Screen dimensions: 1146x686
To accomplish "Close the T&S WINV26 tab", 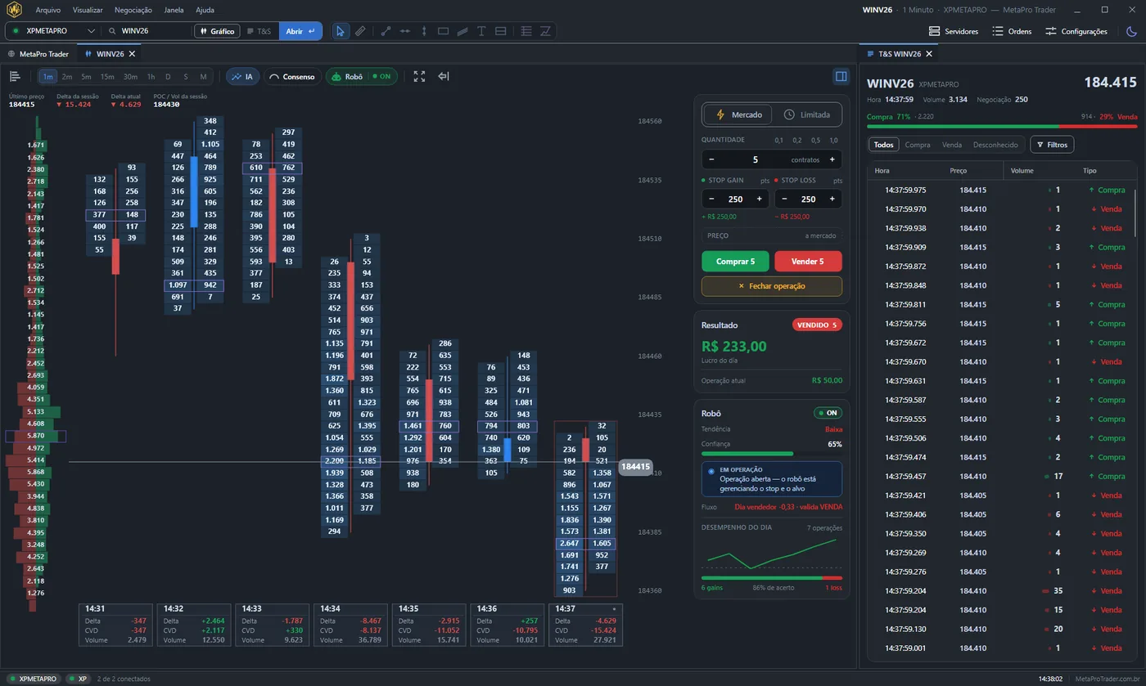I will [x=929, y=54].
